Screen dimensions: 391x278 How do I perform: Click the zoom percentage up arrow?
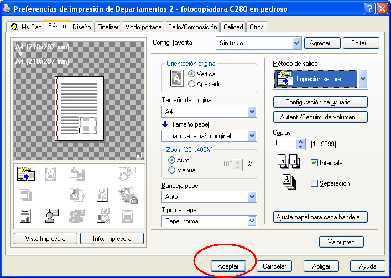[238, 162]
